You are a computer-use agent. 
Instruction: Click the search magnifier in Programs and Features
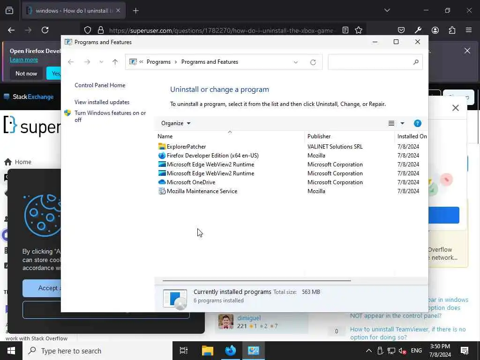[415, 62]
